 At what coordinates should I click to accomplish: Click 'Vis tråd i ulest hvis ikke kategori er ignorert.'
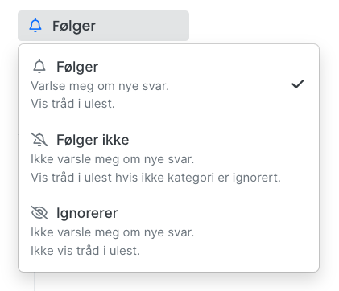[155, 178]
